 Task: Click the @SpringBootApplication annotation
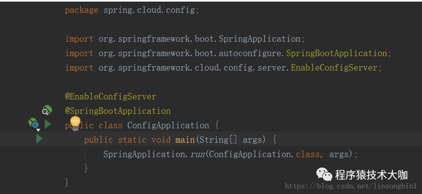(x=117, y=111)
